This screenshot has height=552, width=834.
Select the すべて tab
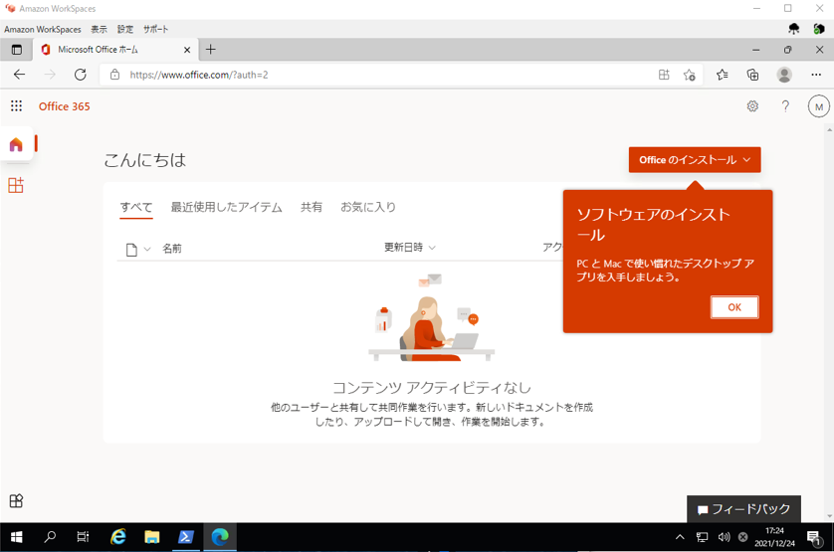(136, 207)
